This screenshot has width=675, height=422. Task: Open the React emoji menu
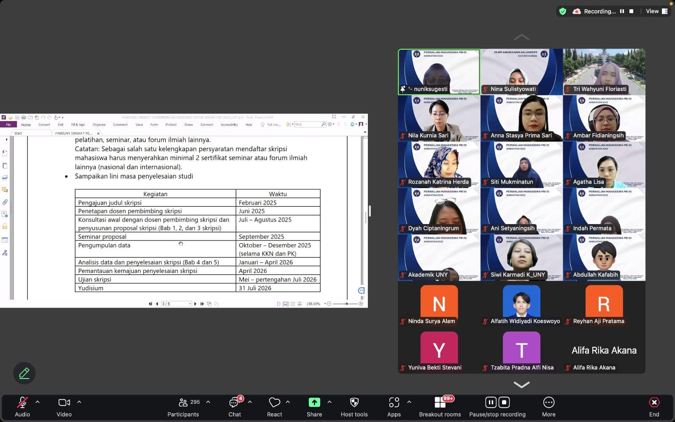pyautogui.click(x=275, y=407)
